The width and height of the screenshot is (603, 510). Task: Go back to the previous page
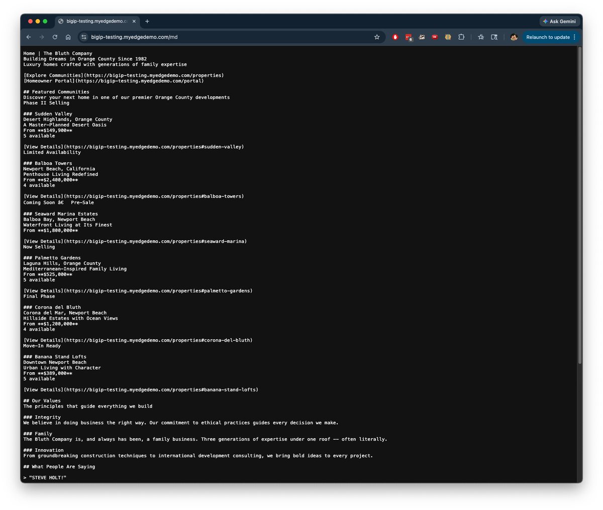coord(29,37)
